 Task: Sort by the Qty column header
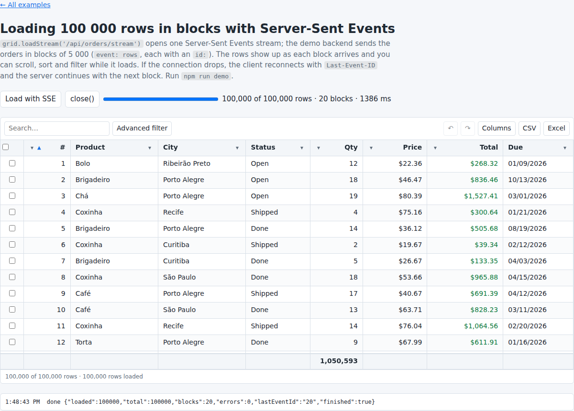click(x=351, y=147)
